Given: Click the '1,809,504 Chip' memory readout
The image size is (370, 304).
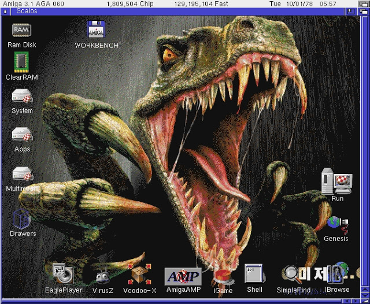Looking at the screenshot, I should [130, 4].
